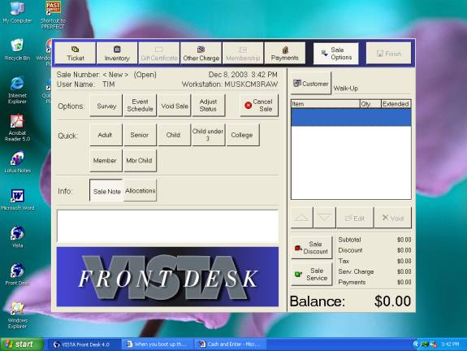Image resolution: width=467 pixels, height=351 pixels.
Task: Select the Membership toolbar button
Action: (x=243, y=54)
